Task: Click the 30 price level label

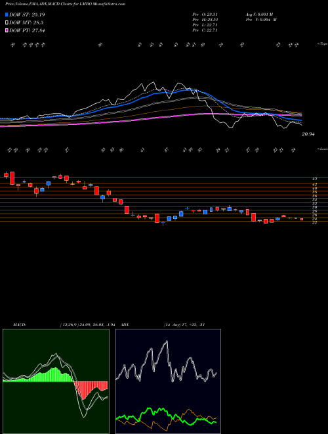Action: click(314, 207)
